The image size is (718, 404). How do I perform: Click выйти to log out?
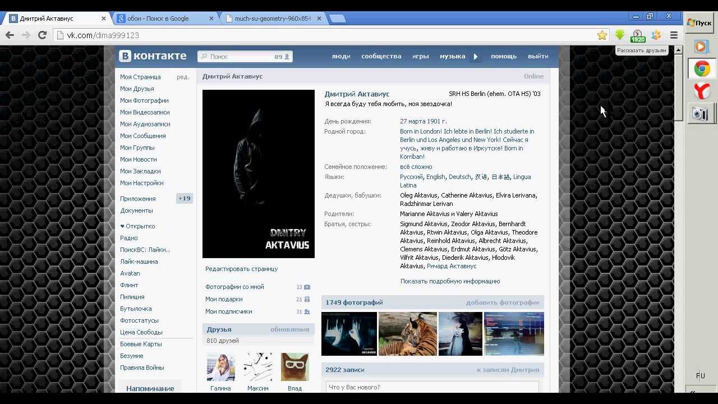click(538, 56)
